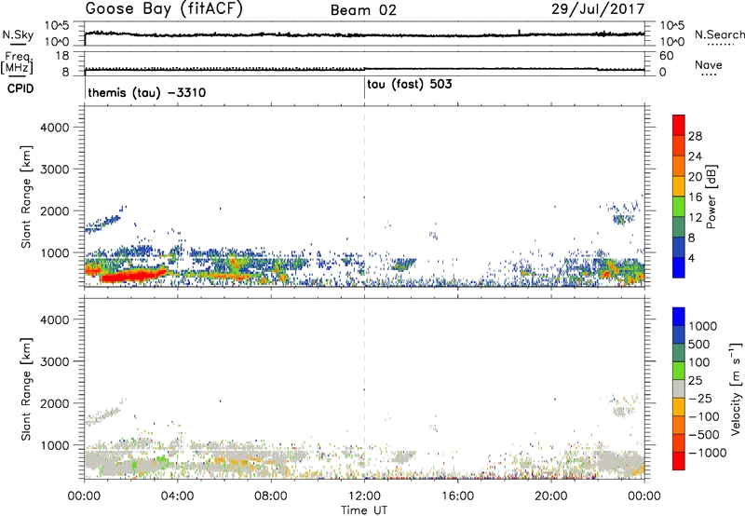Pick the gray −25 to 25 velocity swatch

(x=679, y=389)
